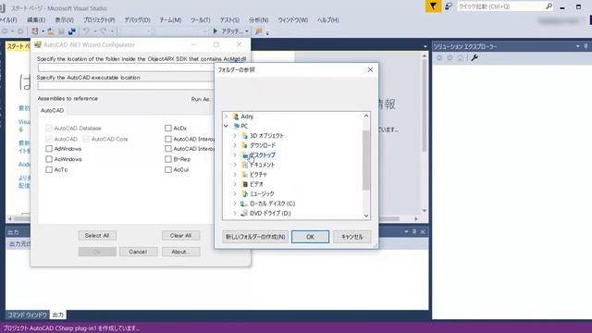
Task: Expand the DVD ドライブ (D:) node
Action: [x=235, y=213]
